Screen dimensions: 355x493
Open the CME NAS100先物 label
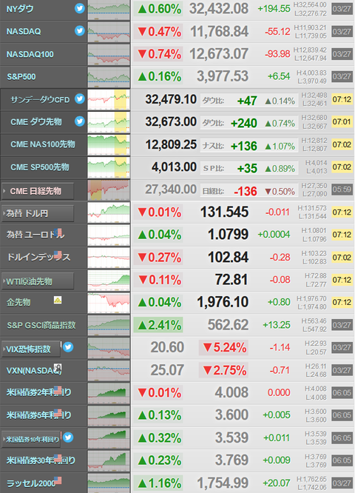[43, 144]
